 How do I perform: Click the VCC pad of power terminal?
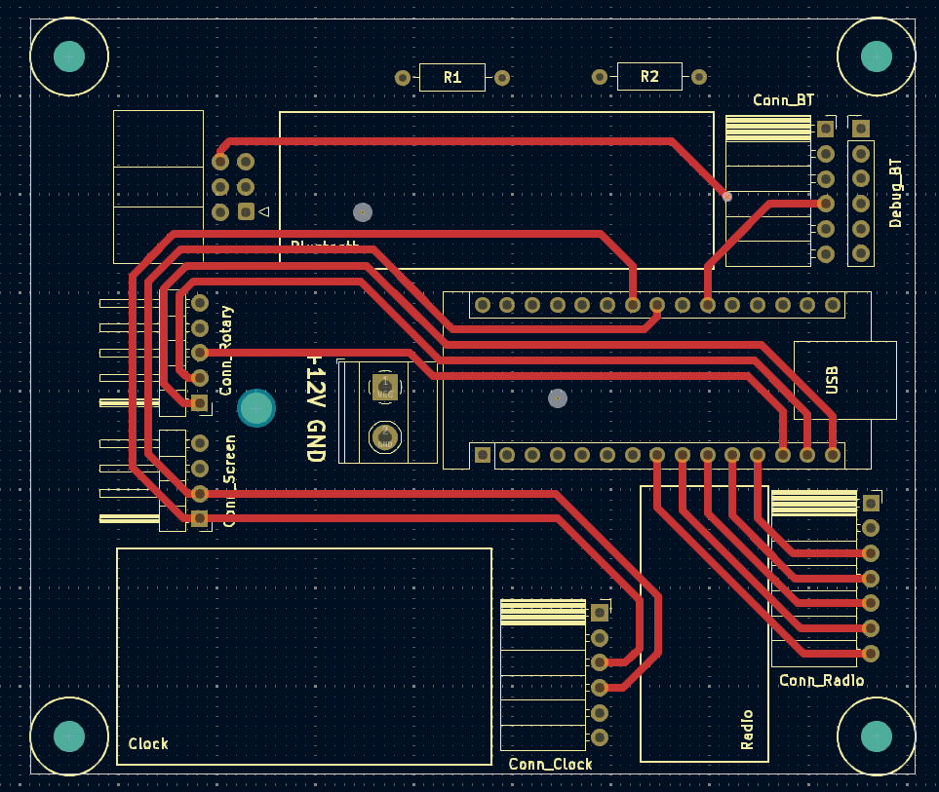point(385,387)
